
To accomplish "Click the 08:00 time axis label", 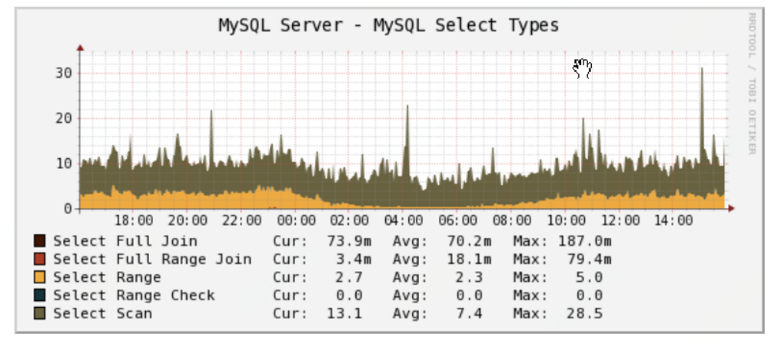I will point(511,220).
